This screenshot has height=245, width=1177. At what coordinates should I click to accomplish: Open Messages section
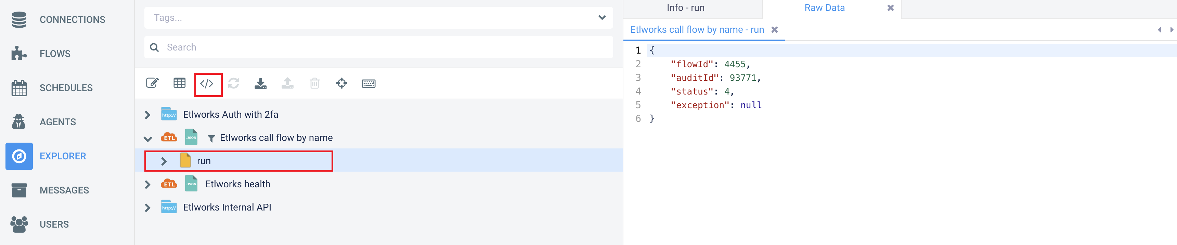tap(64, 190)
